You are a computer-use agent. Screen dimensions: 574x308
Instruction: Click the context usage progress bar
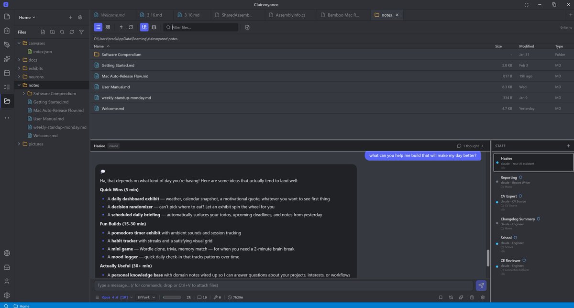[172, 297]
